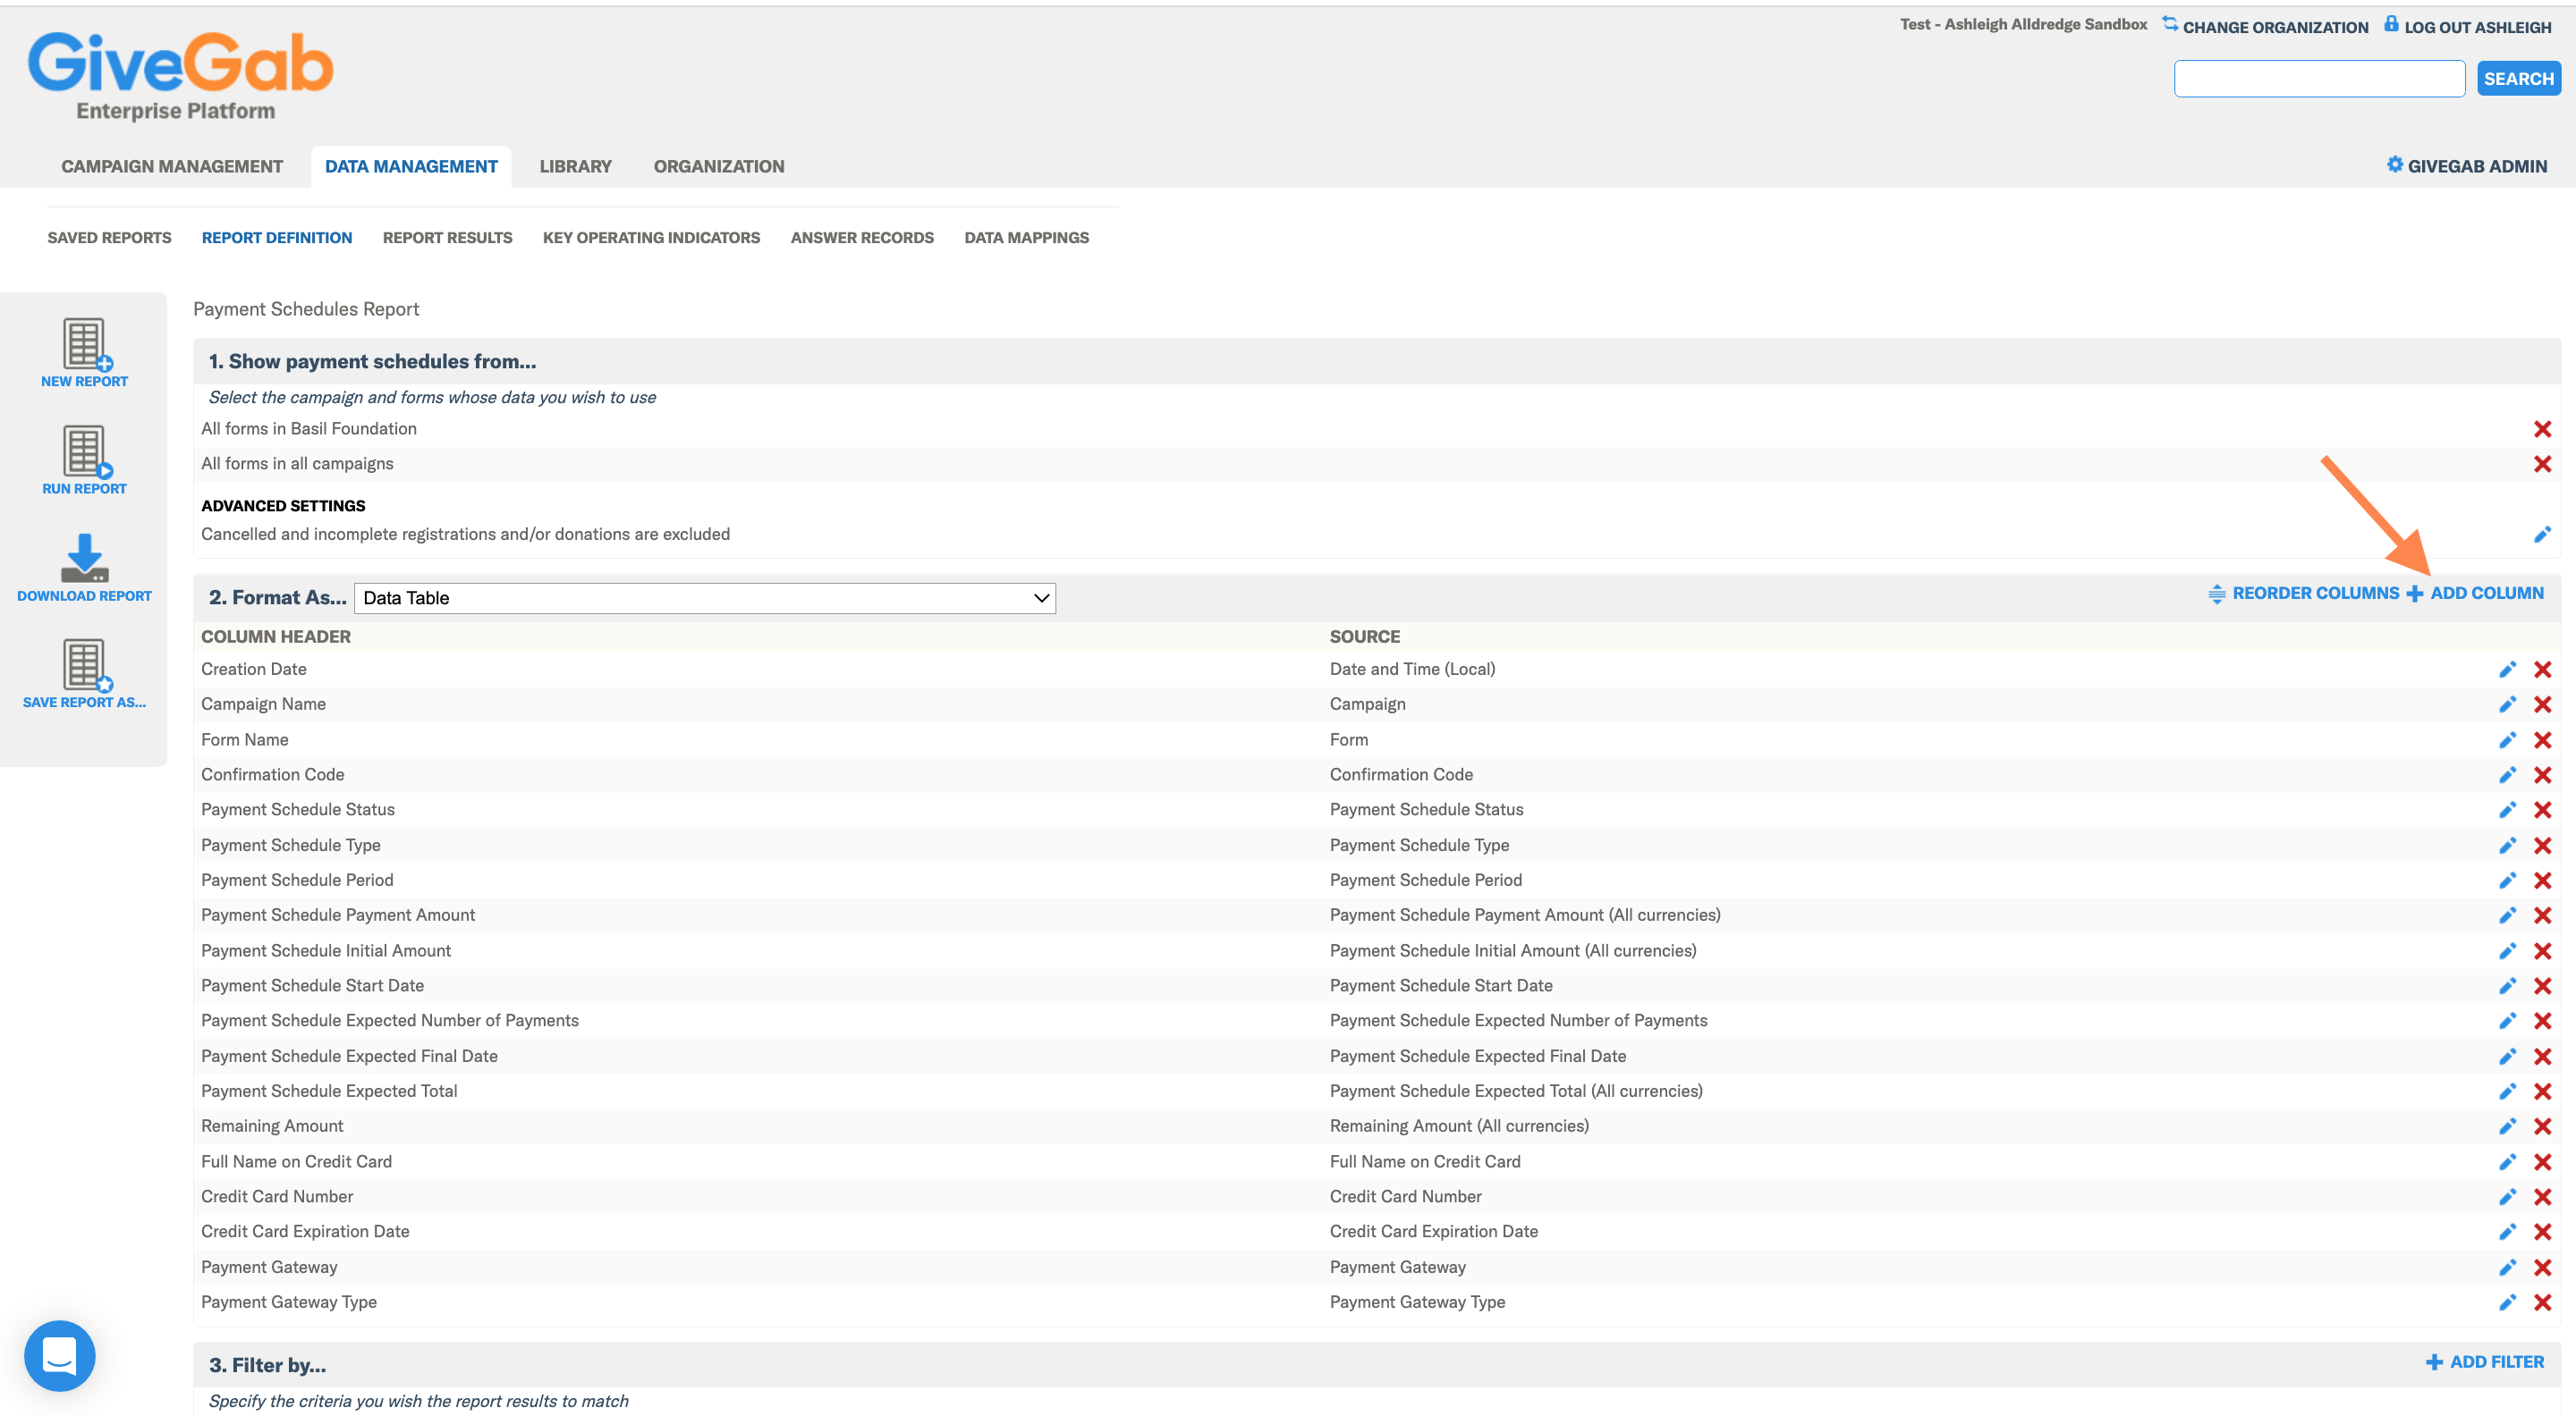Edit the Creation Date column
This screenshot has height=1416, width=2576.
pos(2507,670)
